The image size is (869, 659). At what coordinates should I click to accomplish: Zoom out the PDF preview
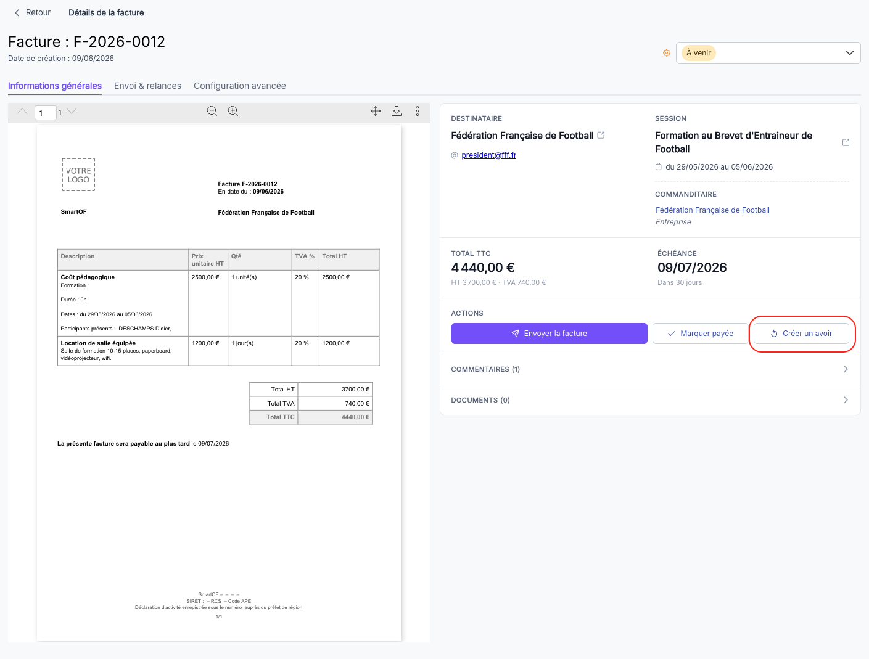212,111
